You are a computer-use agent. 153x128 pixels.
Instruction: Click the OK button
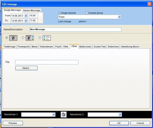(x=119, y=123)
